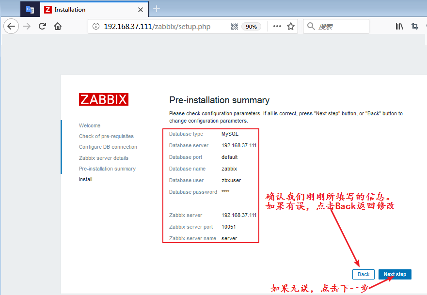This screenshot has height=295, width=427.
Task: Bookmark this page with the star icon
Action: click(x=291, y=27)
